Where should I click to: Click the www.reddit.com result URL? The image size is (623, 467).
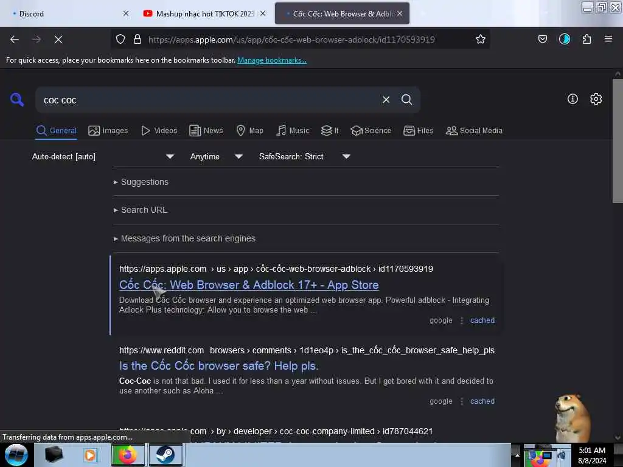[x=307, y=351]
